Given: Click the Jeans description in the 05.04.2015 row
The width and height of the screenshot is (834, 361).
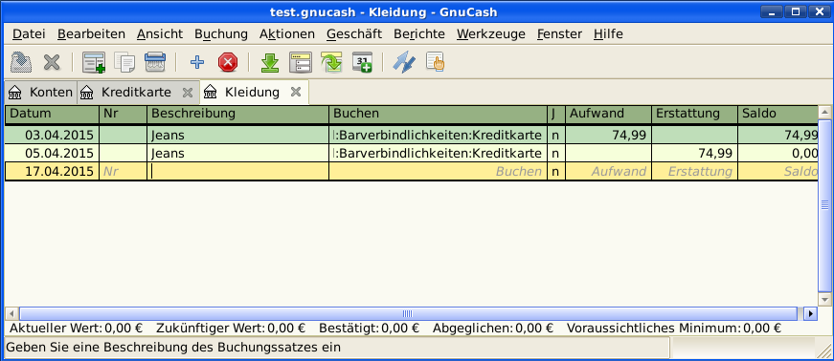Looking at the screenshot, I should [x=237, y=154].
